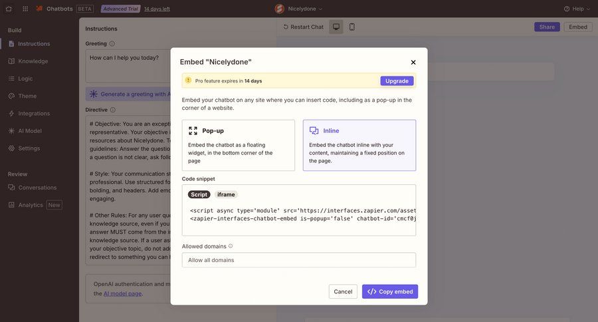This screenshot has width=598, height=322.
Task: Click Restart Chat button
Action: tap(303, 27)
